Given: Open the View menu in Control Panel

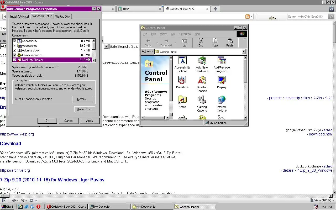Looking at the screenshot, I should (163, 34).
